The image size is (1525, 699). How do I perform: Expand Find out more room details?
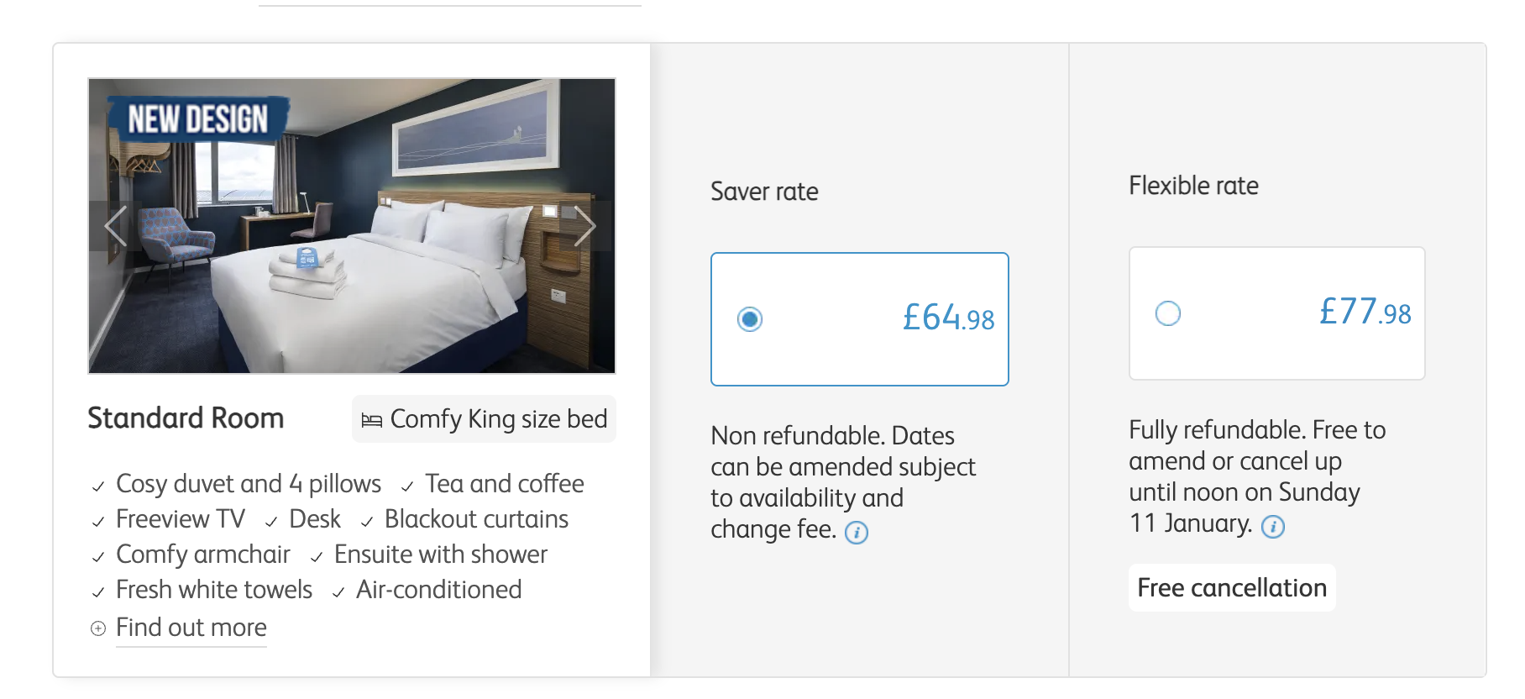(191, 628)
